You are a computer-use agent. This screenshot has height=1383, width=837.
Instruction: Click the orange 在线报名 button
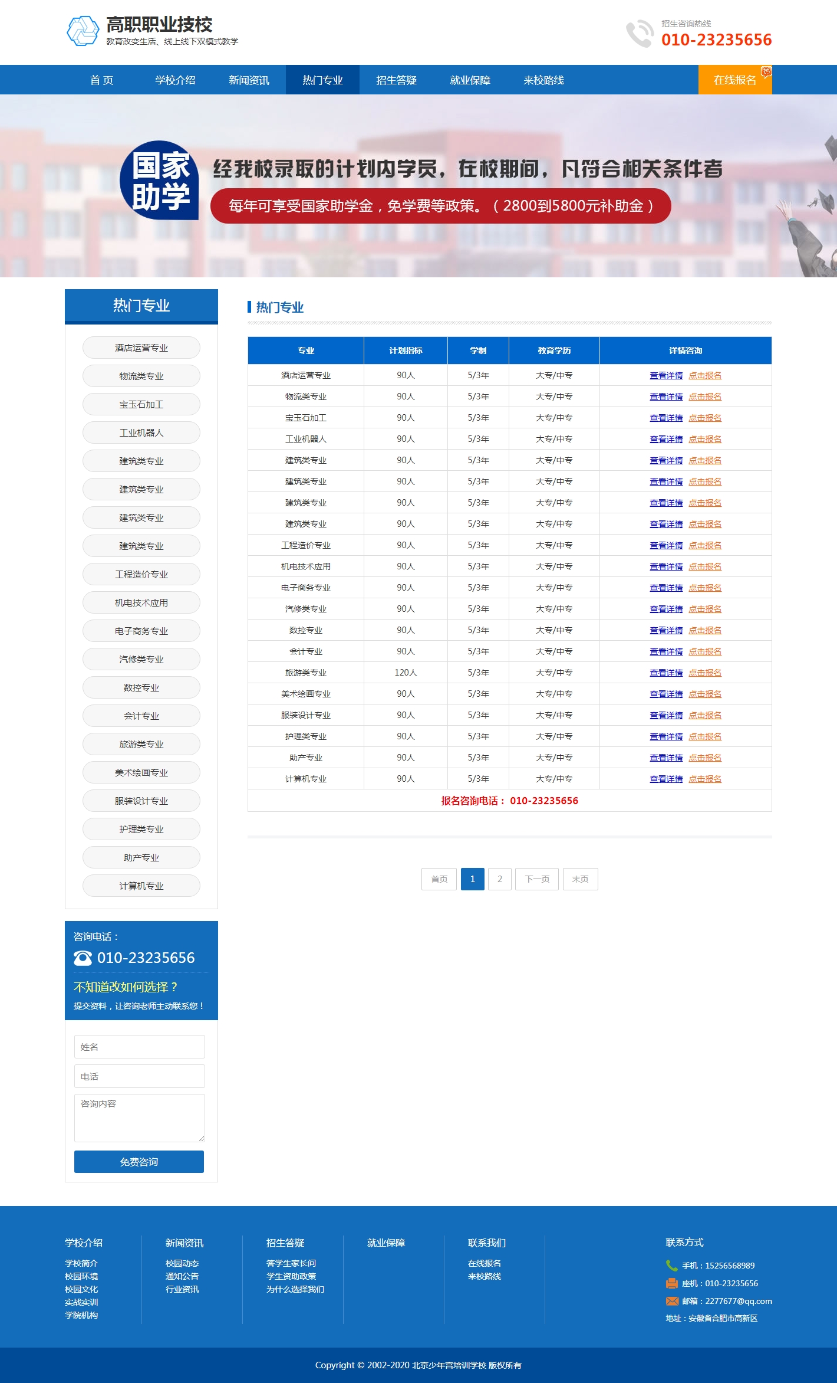click(x=735, y=80)
